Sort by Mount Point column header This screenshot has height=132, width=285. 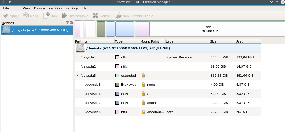point(153,41)
